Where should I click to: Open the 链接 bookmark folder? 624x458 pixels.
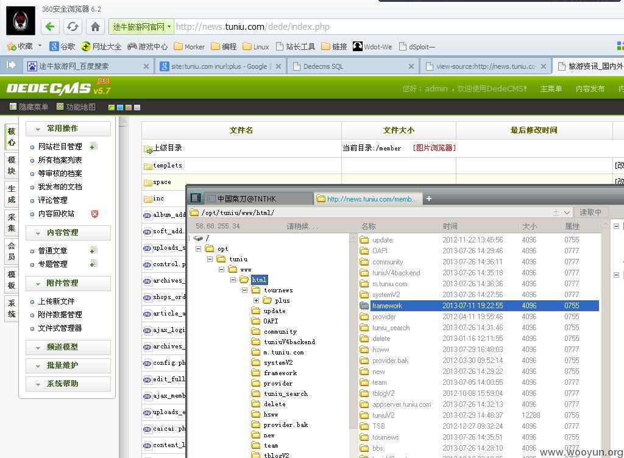pos(335,46)
